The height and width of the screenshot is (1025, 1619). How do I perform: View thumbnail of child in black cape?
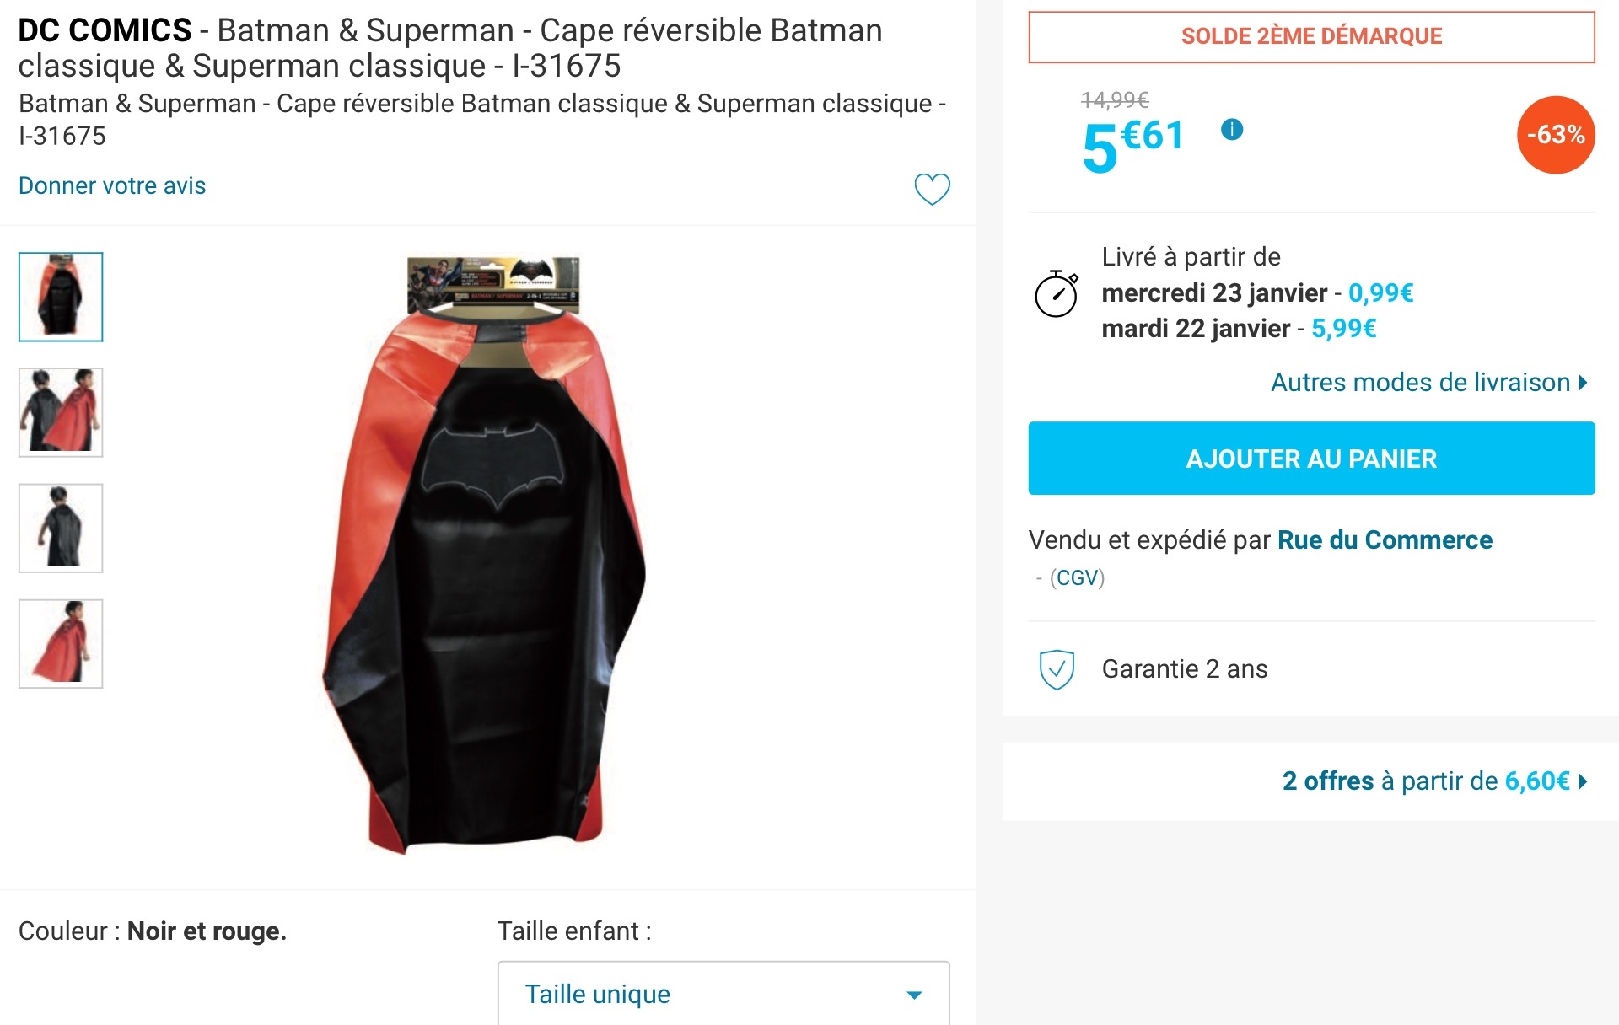(61, 528)
